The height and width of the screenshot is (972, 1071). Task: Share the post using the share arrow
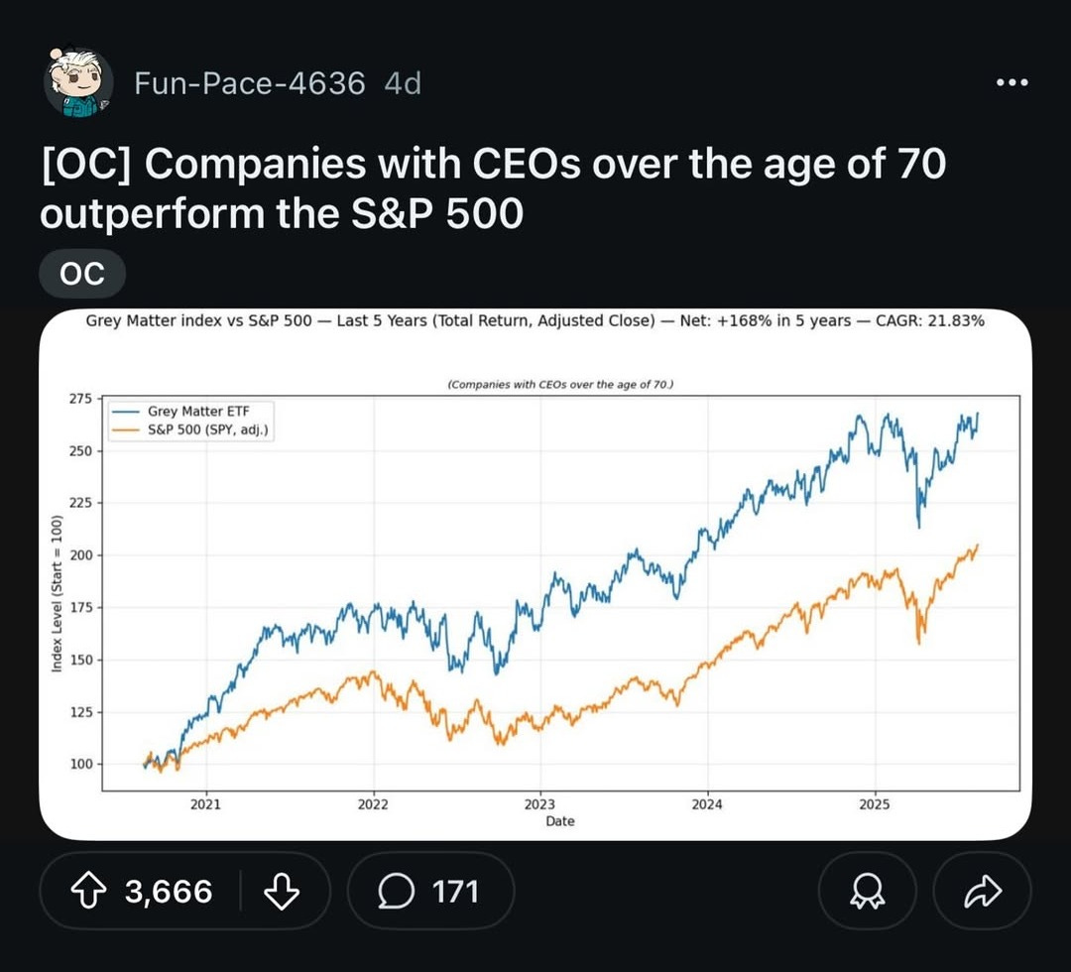982,891
